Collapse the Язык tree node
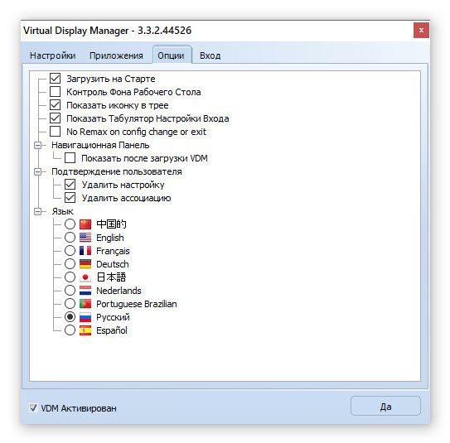 coord(38,212)
